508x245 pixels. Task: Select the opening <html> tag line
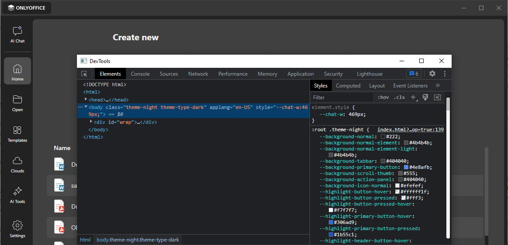pos(92,92)
